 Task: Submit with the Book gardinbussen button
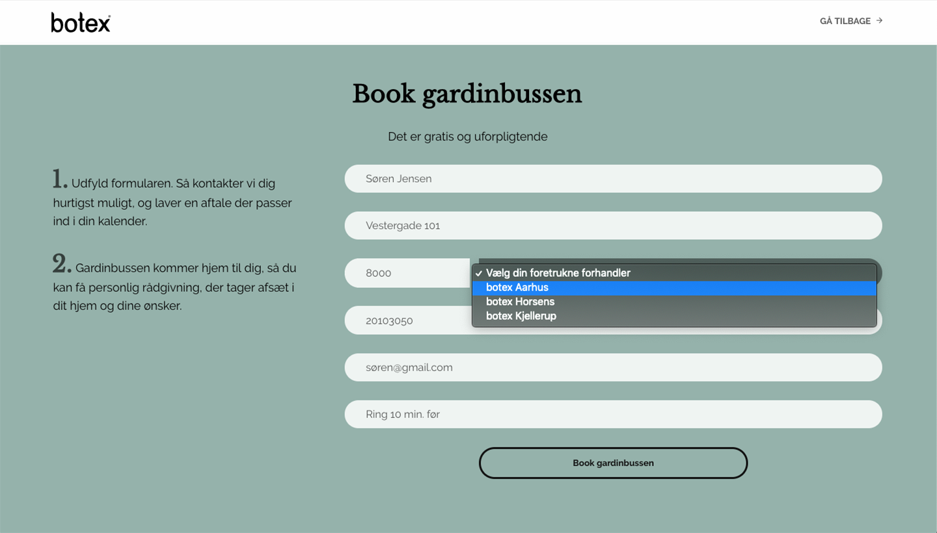point(613,463)
